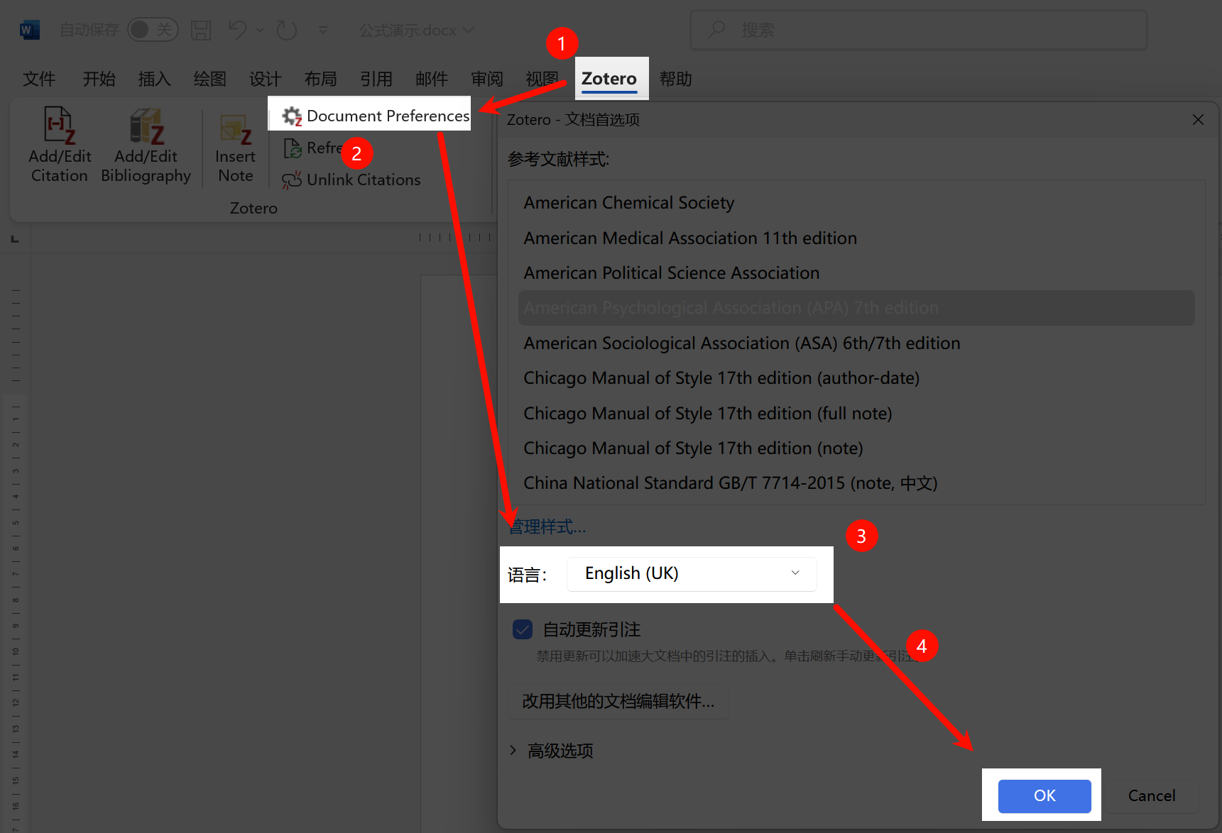Click the Unlink Citations icon

[292, 180]
